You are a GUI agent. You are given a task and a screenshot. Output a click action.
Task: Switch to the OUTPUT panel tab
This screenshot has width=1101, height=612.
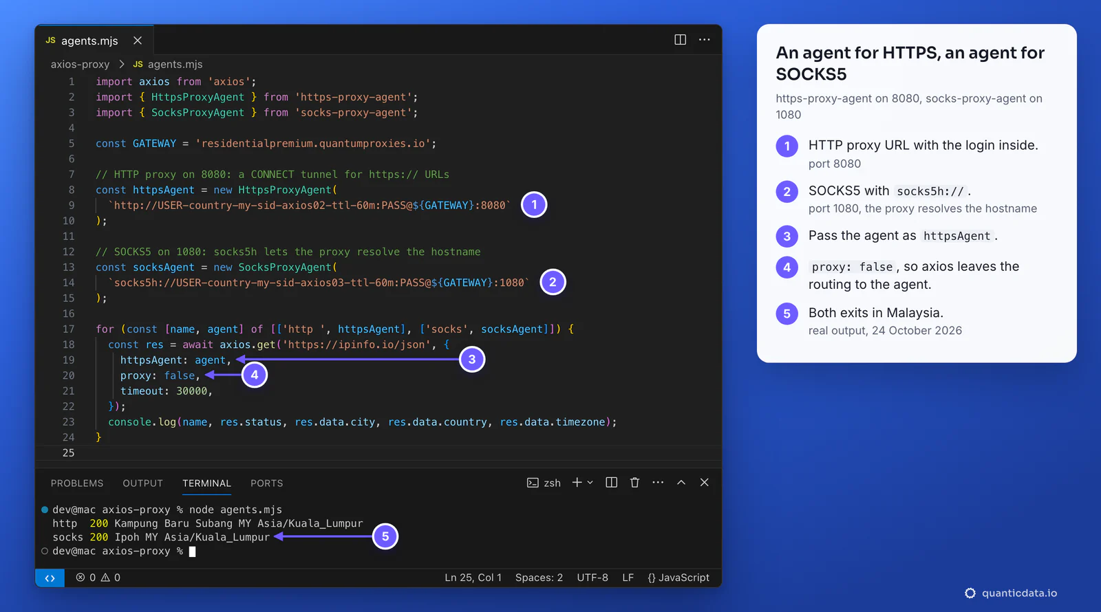pyautogui.click(x=142, y=483)
